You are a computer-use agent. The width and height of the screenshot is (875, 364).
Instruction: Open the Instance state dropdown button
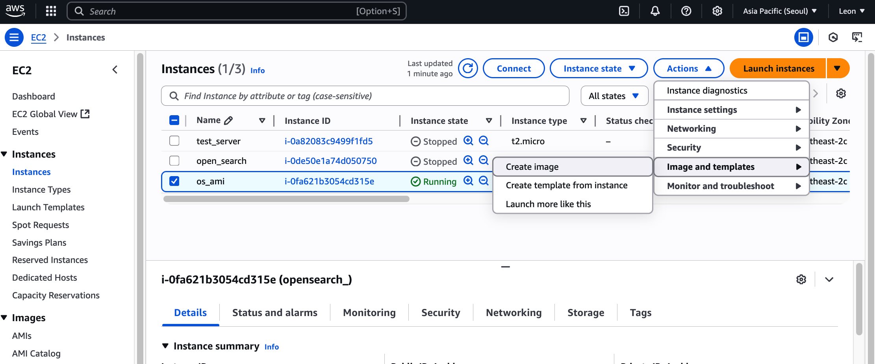(599, 68)
